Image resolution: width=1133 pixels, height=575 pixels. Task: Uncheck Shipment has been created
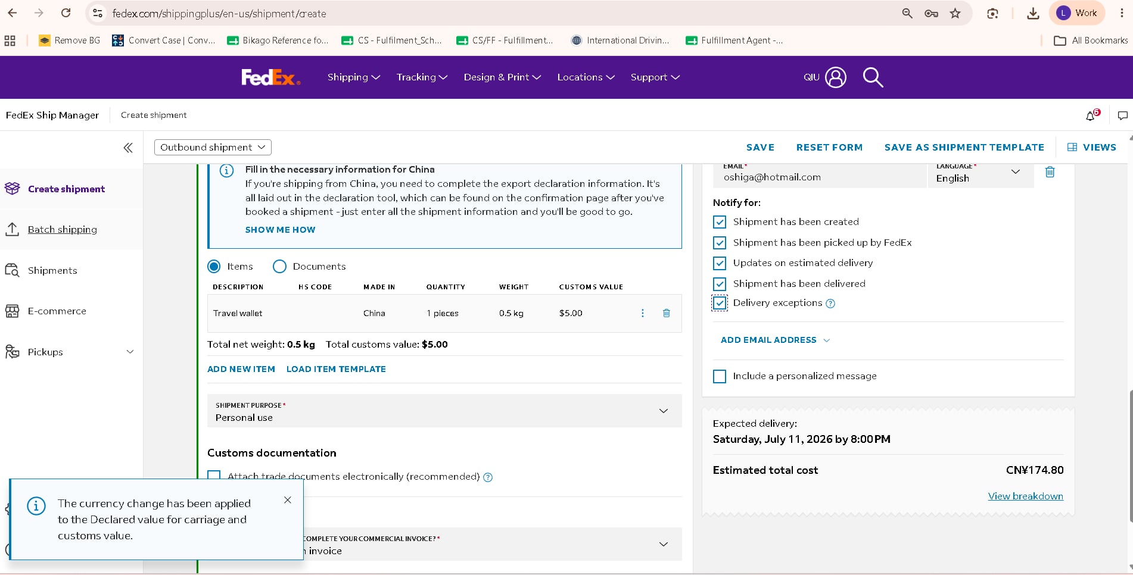720,222
